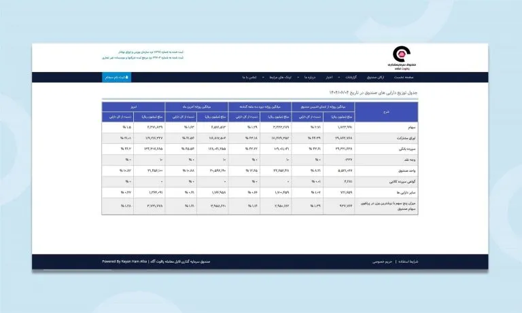Open the اخبار news page
The image size is (522, 313).
(329, 77)
